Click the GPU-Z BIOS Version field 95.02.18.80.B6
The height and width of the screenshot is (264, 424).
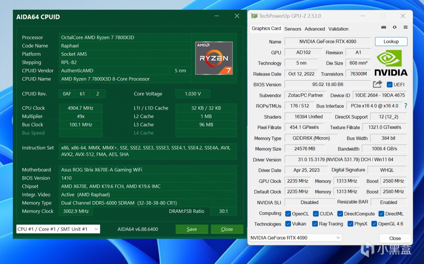pos(328,85)
